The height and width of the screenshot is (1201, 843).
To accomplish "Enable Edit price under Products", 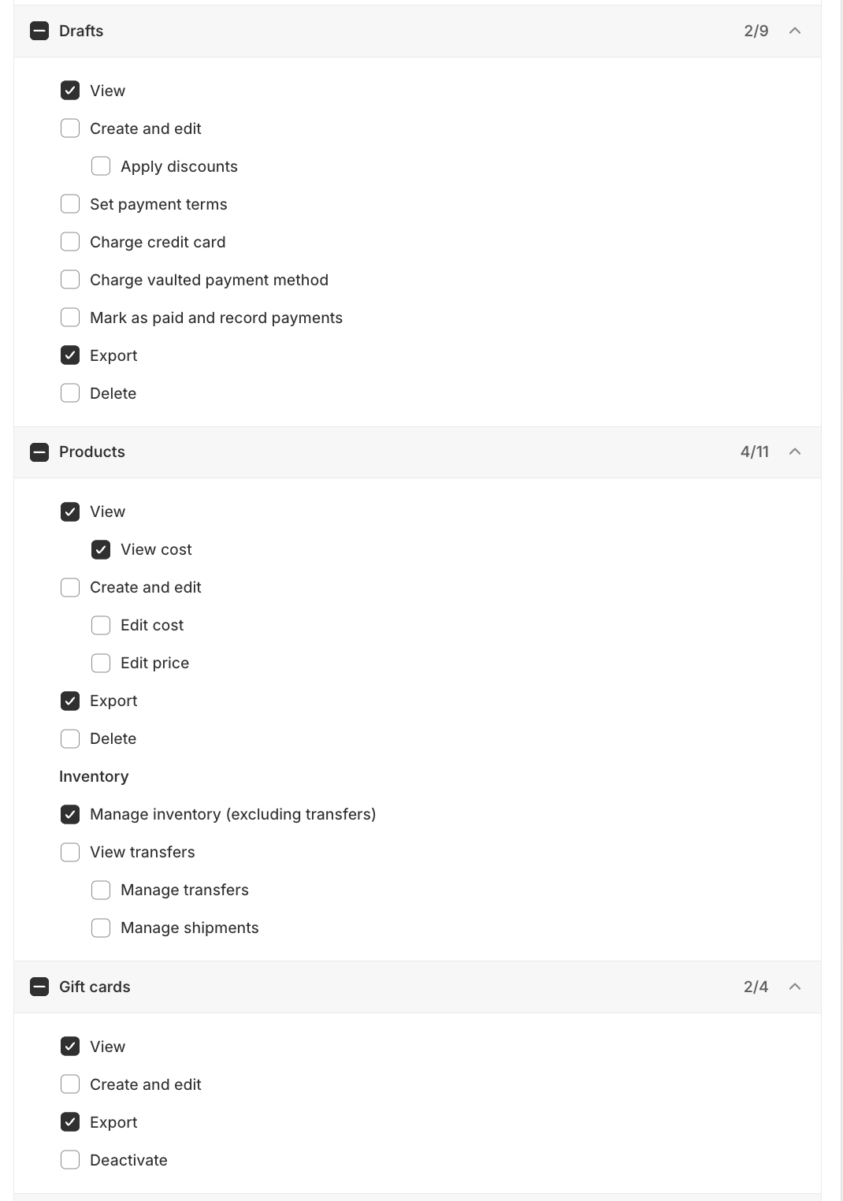I will (100, 663).
